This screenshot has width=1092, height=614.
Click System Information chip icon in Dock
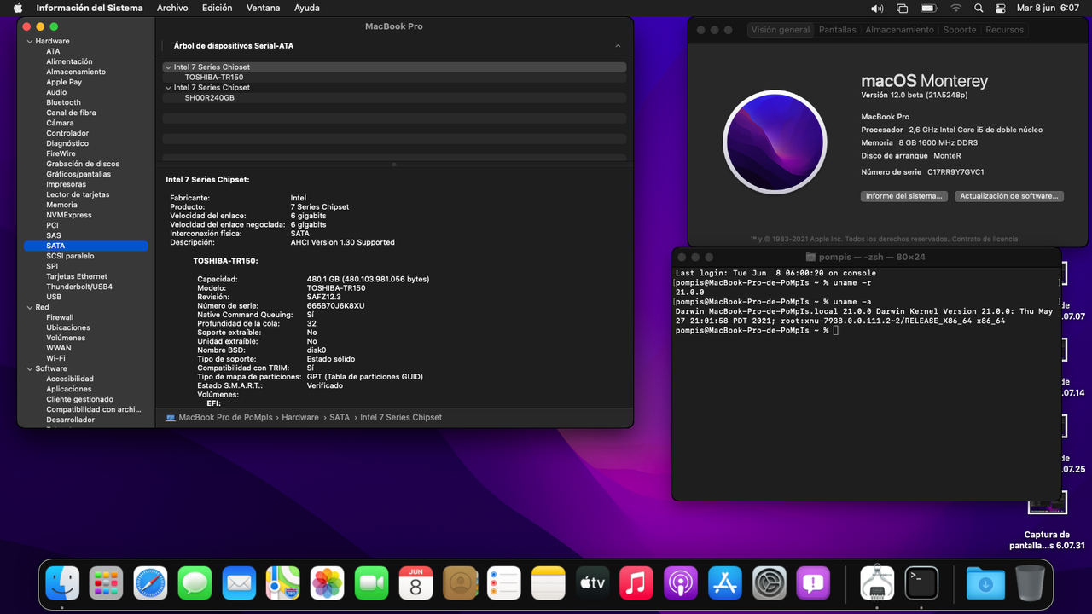pyautogui.click(x=877, y=583)
